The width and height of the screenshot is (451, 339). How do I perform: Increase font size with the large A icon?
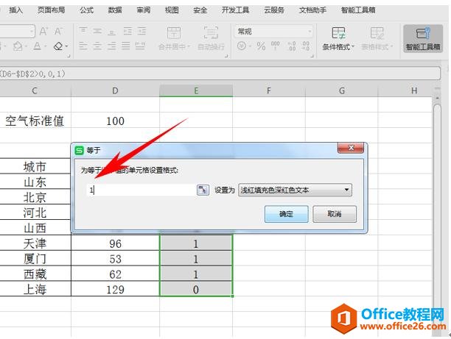43,31
